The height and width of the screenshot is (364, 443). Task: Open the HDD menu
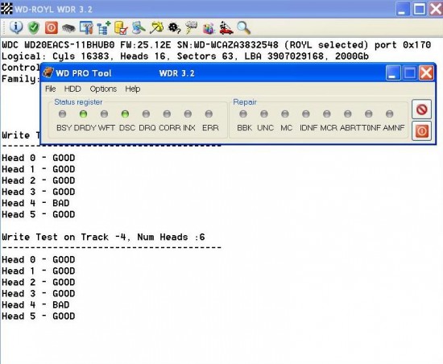(72, 89)
